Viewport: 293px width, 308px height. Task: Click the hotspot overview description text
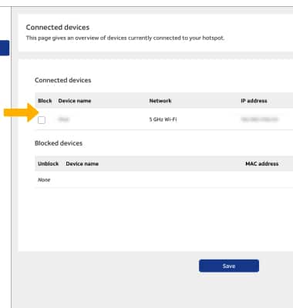[125, 38]
